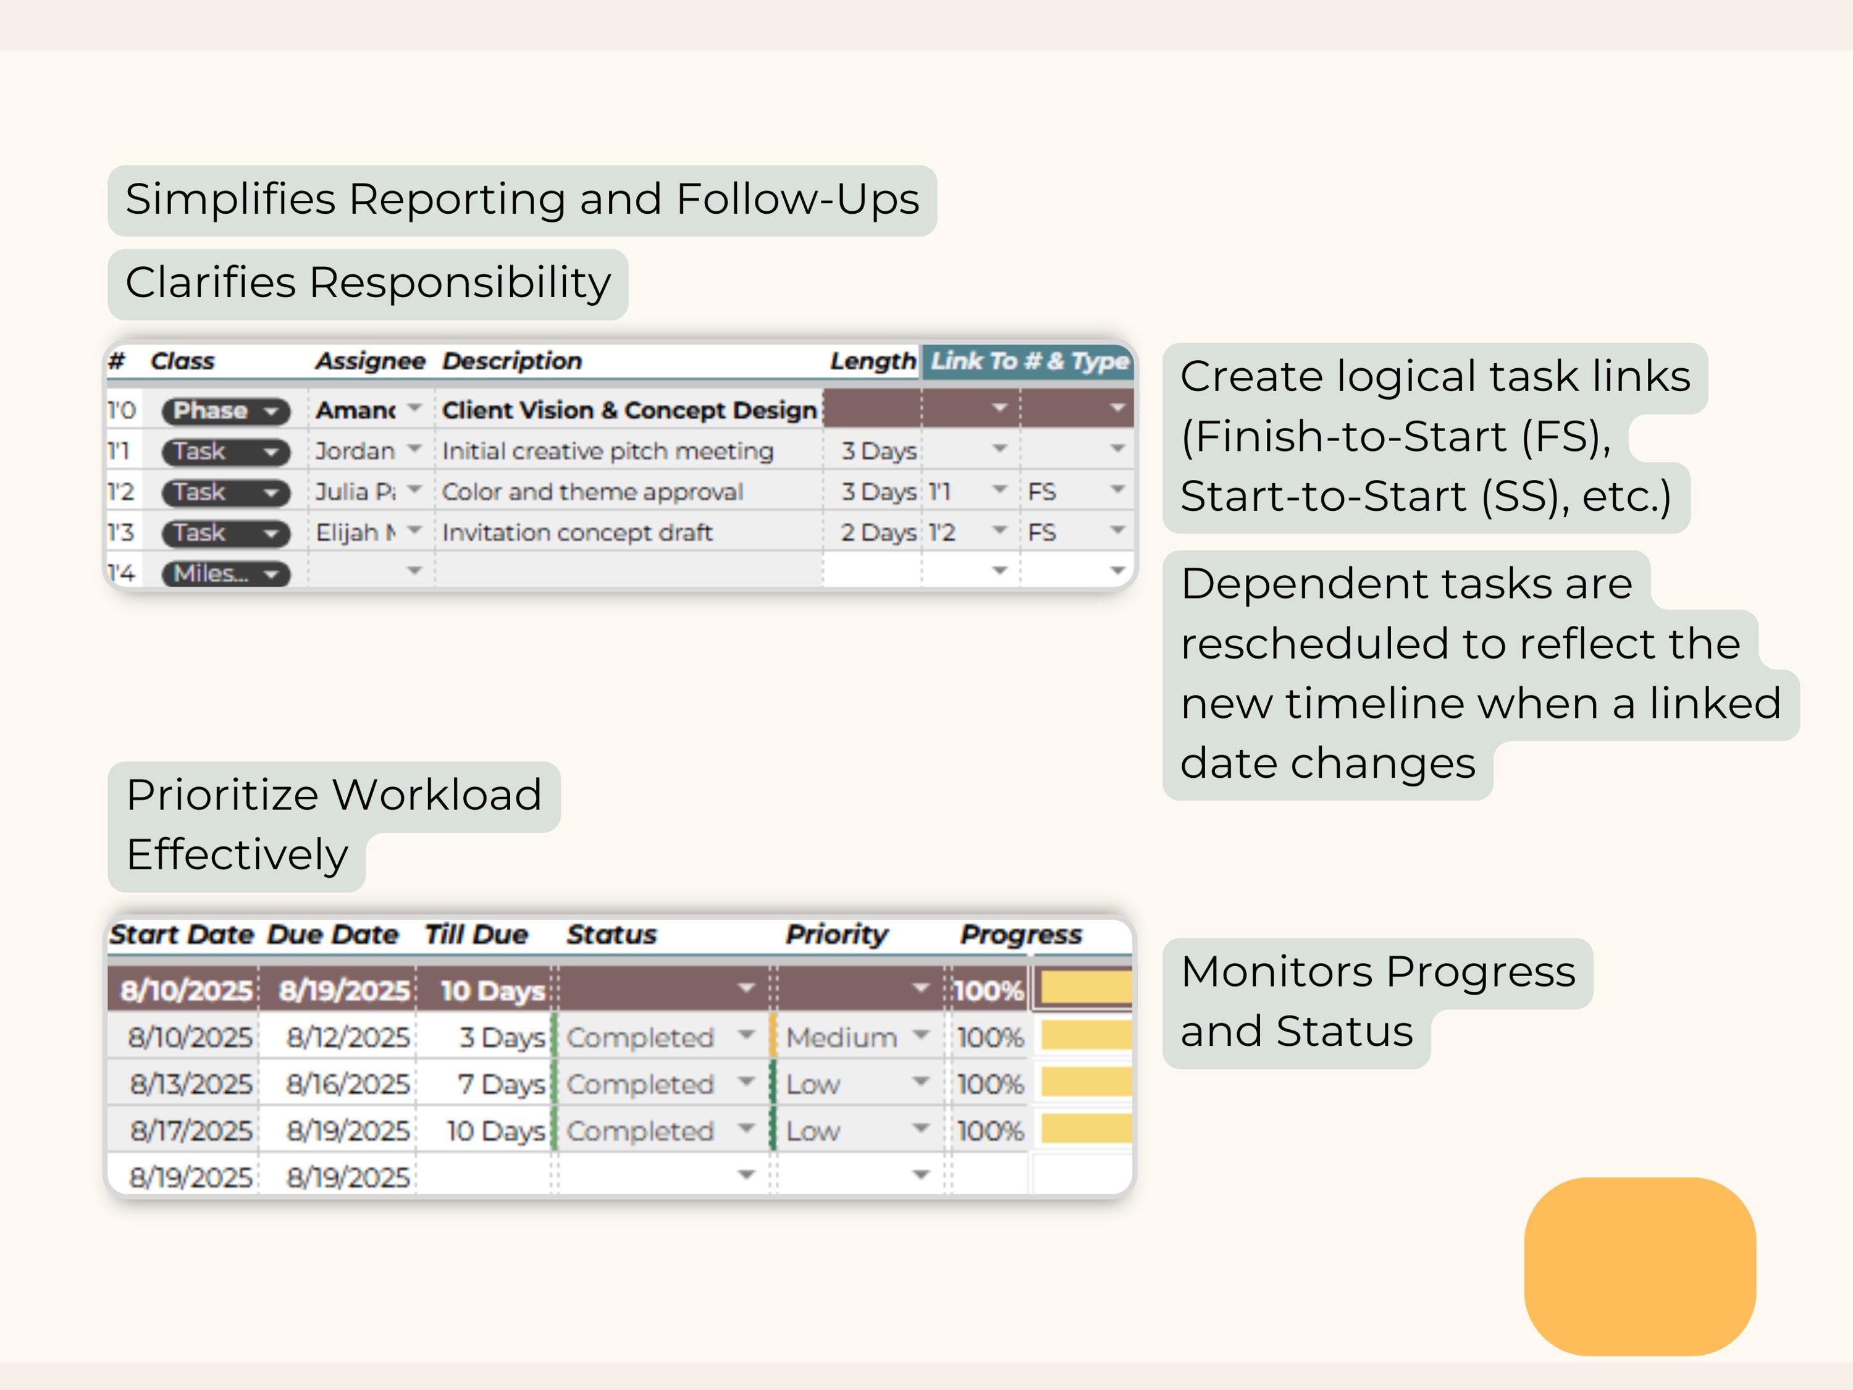Open the Completed status dropdown in the 8/17/2025 row

pos(746,1129)
